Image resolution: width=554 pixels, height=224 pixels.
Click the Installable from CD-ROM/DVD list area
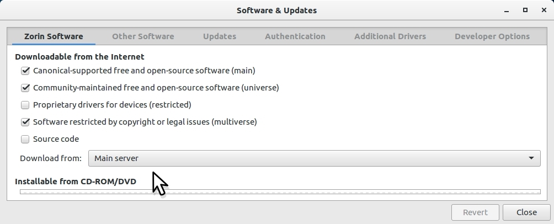pos(280,192)
